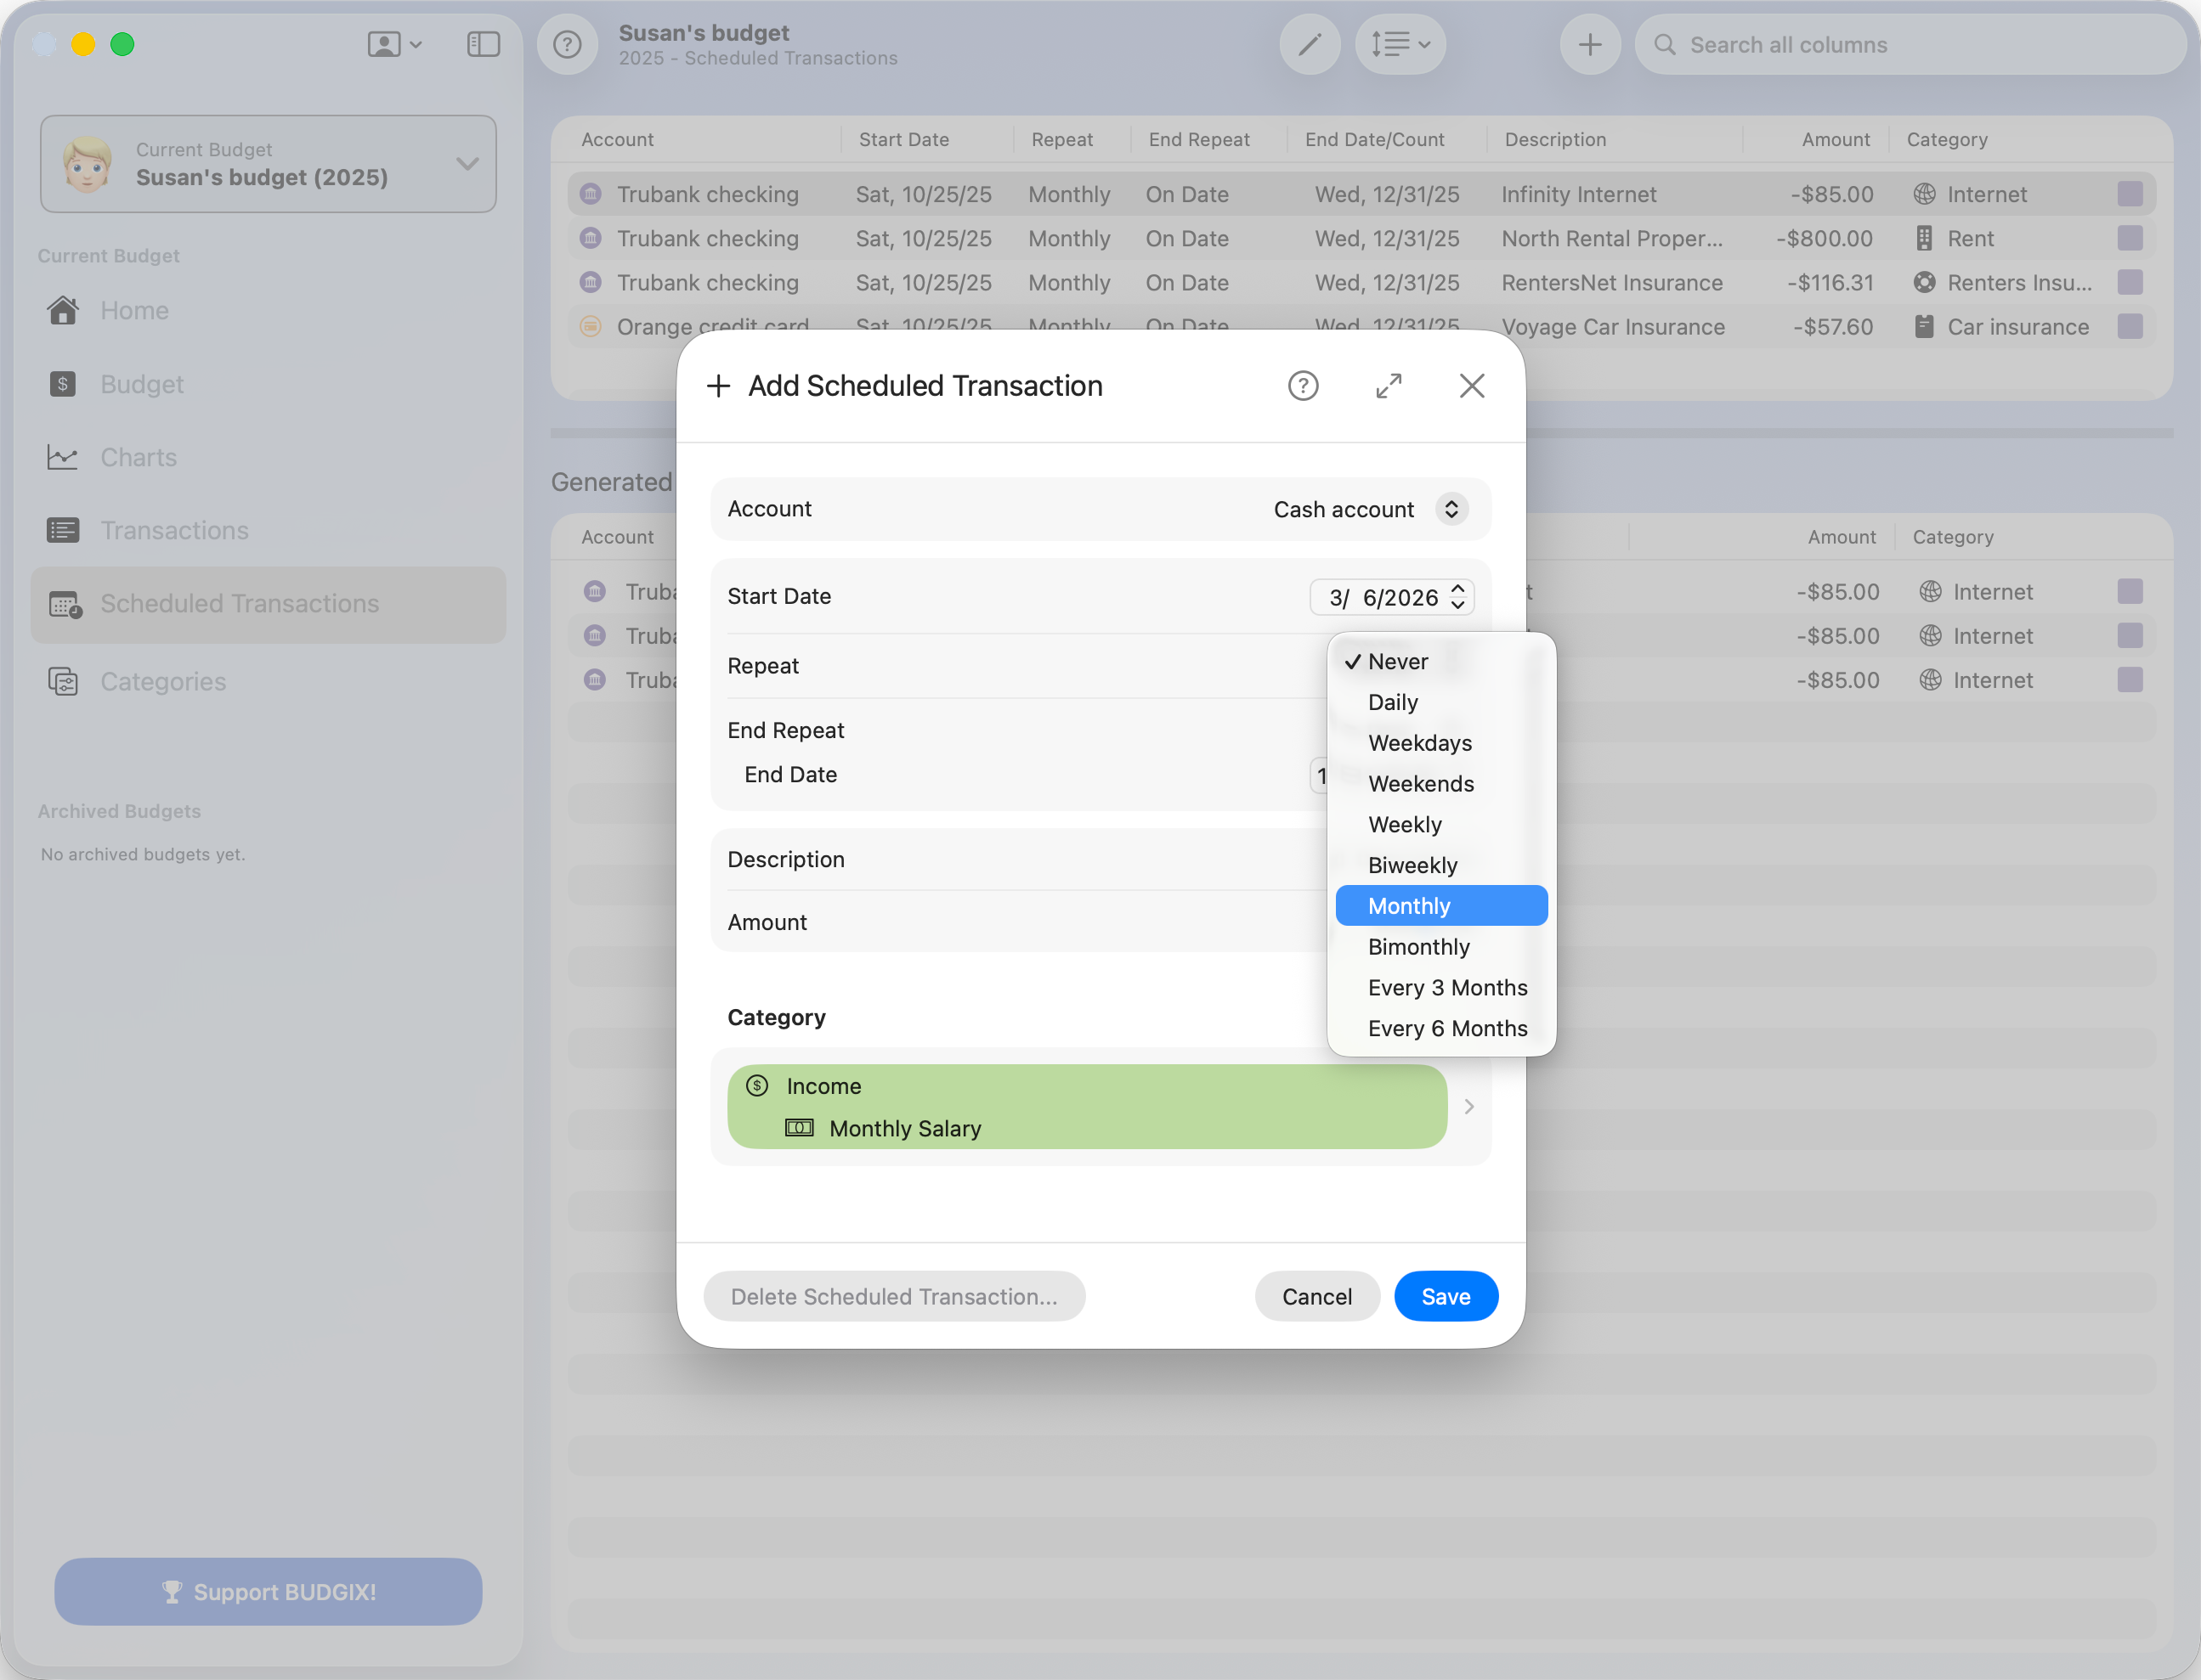
Task: Select the Charts sidebar icon
Action: tap(64, 457)
